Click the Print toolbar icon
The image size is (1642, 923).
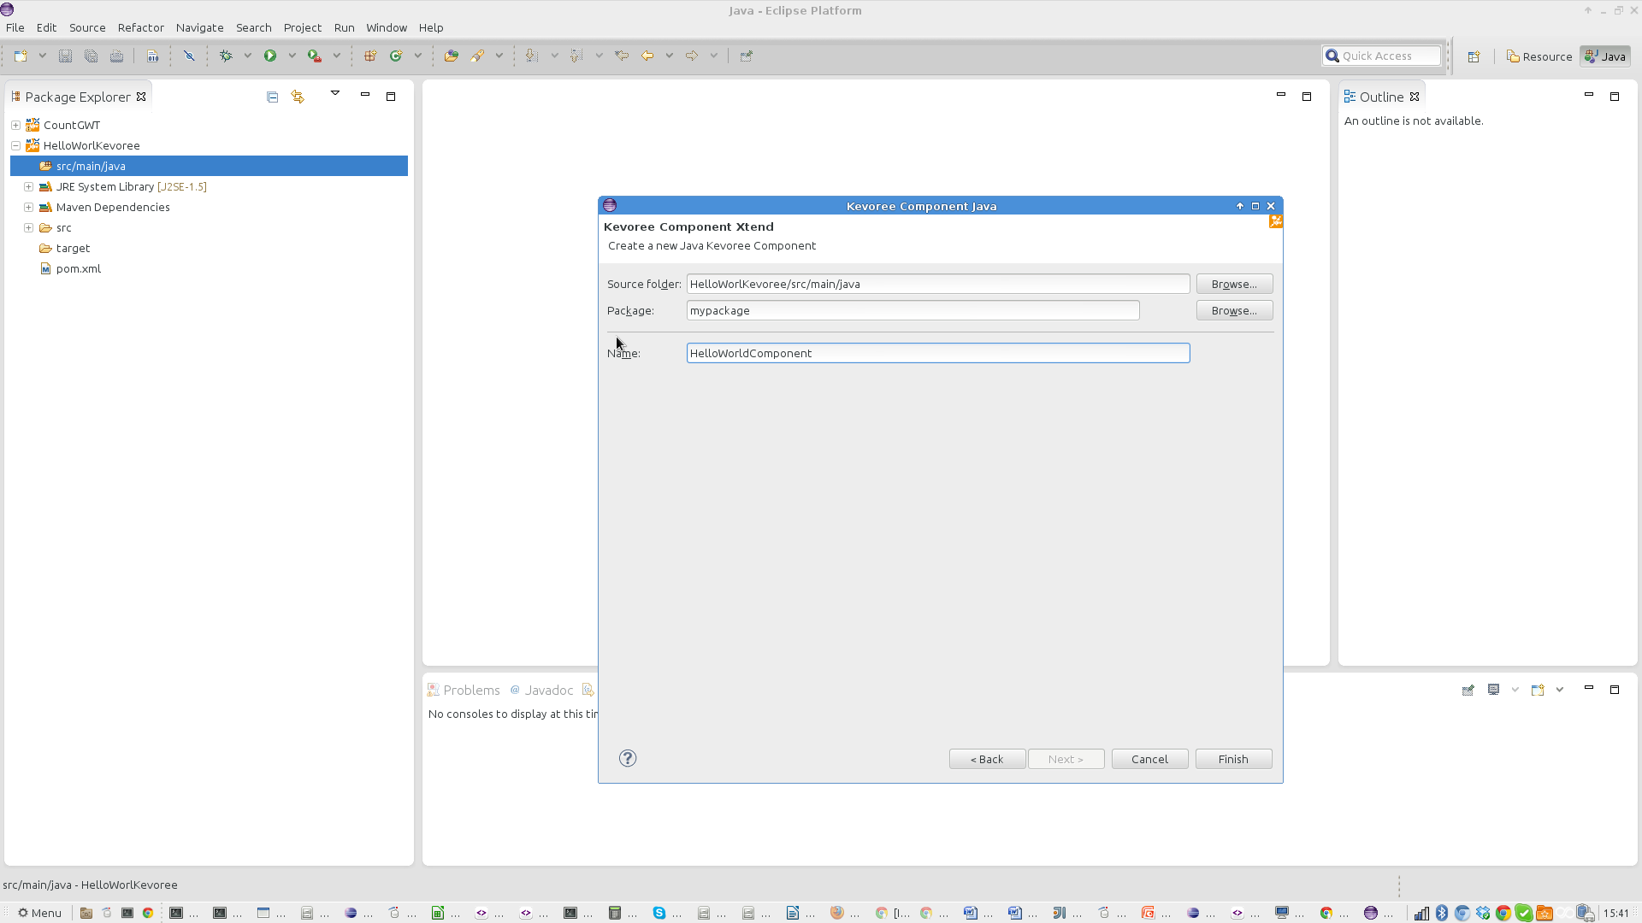point(116,56)
